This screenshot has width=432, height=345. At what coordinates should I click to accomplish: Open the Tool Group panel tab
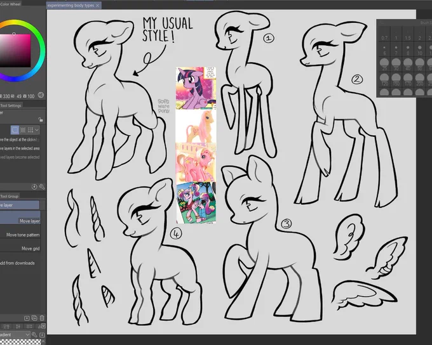[x=10, y=196]
